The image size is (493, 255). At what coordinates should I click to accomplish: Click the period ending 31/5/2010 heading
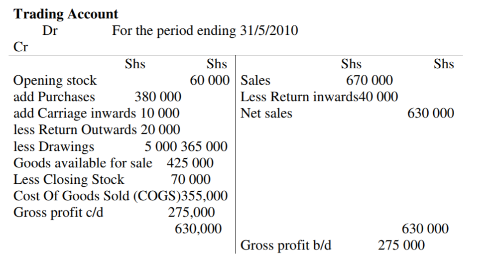pos(205,31)
